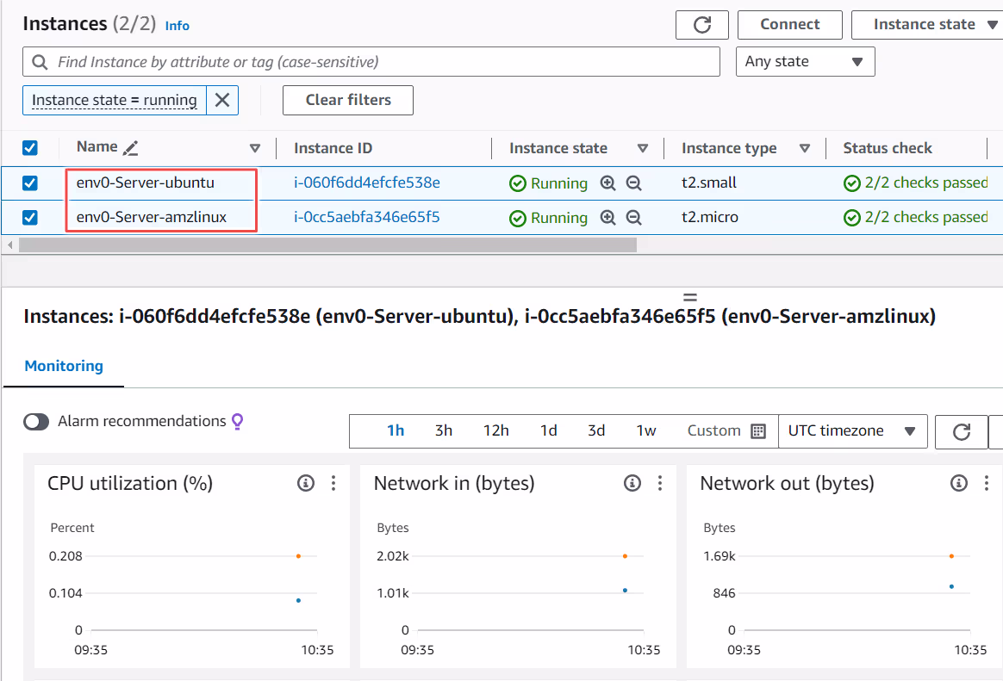The width and height of the screenshot is (1003, 681).
Task: Click the Instance state = running filter token
Action: pyautogui.click(x=115, y=100)
